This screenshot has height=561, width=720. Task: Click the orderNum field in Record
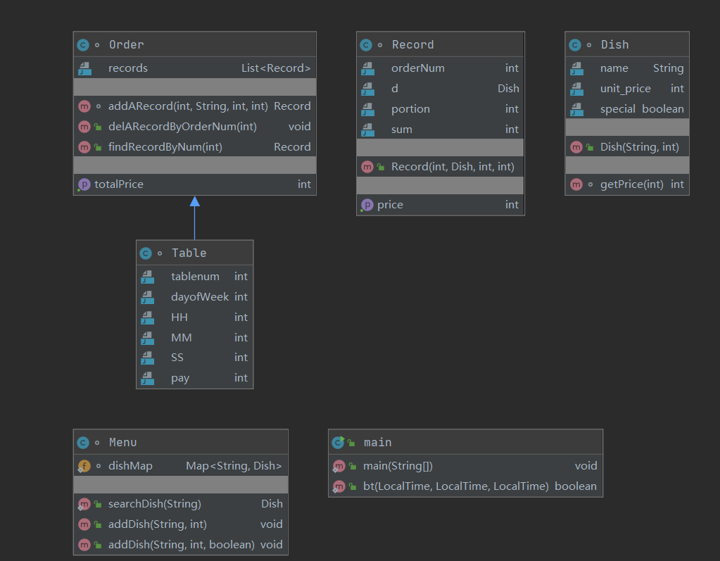(x=441, y=68)
